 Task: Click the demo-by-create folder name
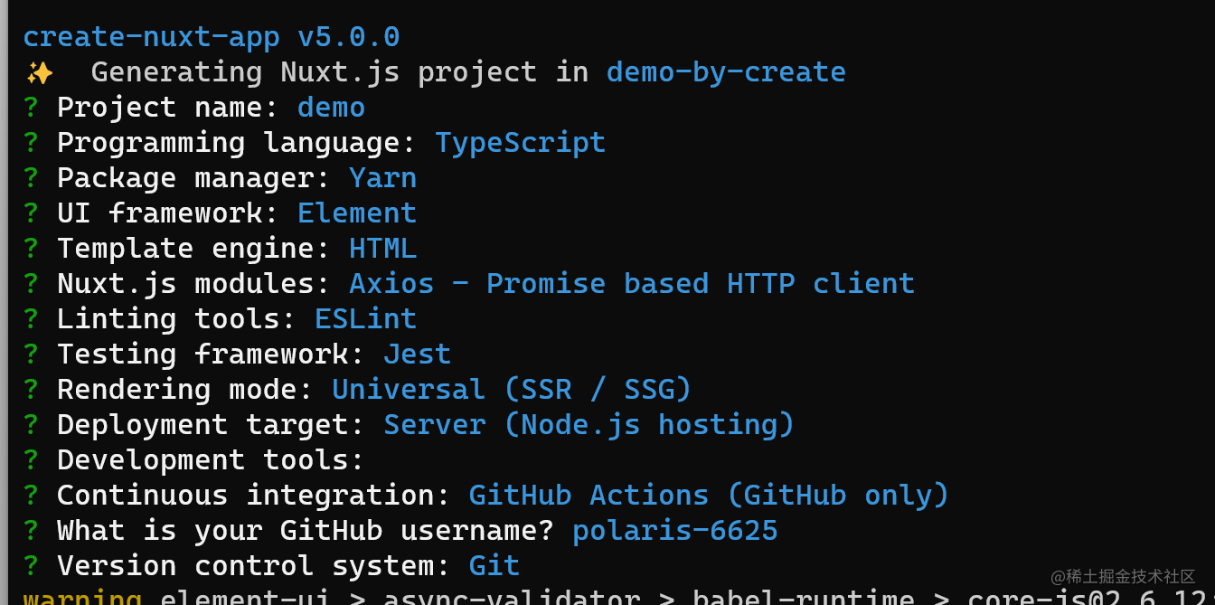(x=726, y=72)
